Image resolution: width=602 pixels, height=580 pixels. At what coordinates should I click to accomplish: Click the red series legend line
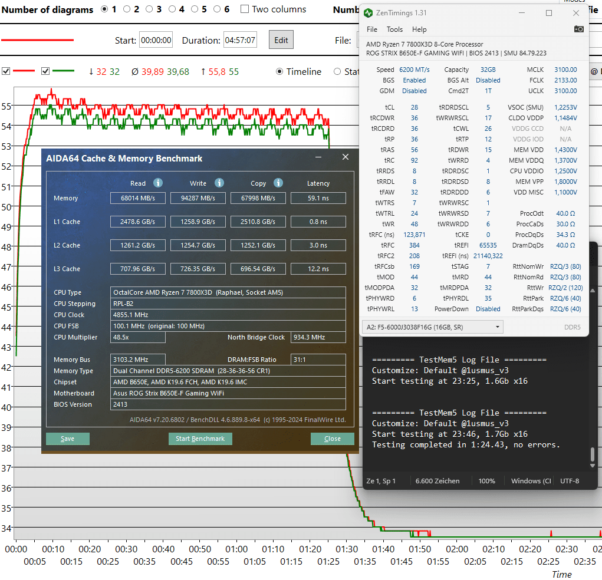click(x=24, y=71)
